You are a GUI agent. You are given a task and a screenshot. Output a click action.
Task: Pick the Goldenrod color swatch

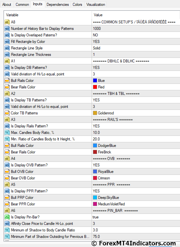pos(95,113)
